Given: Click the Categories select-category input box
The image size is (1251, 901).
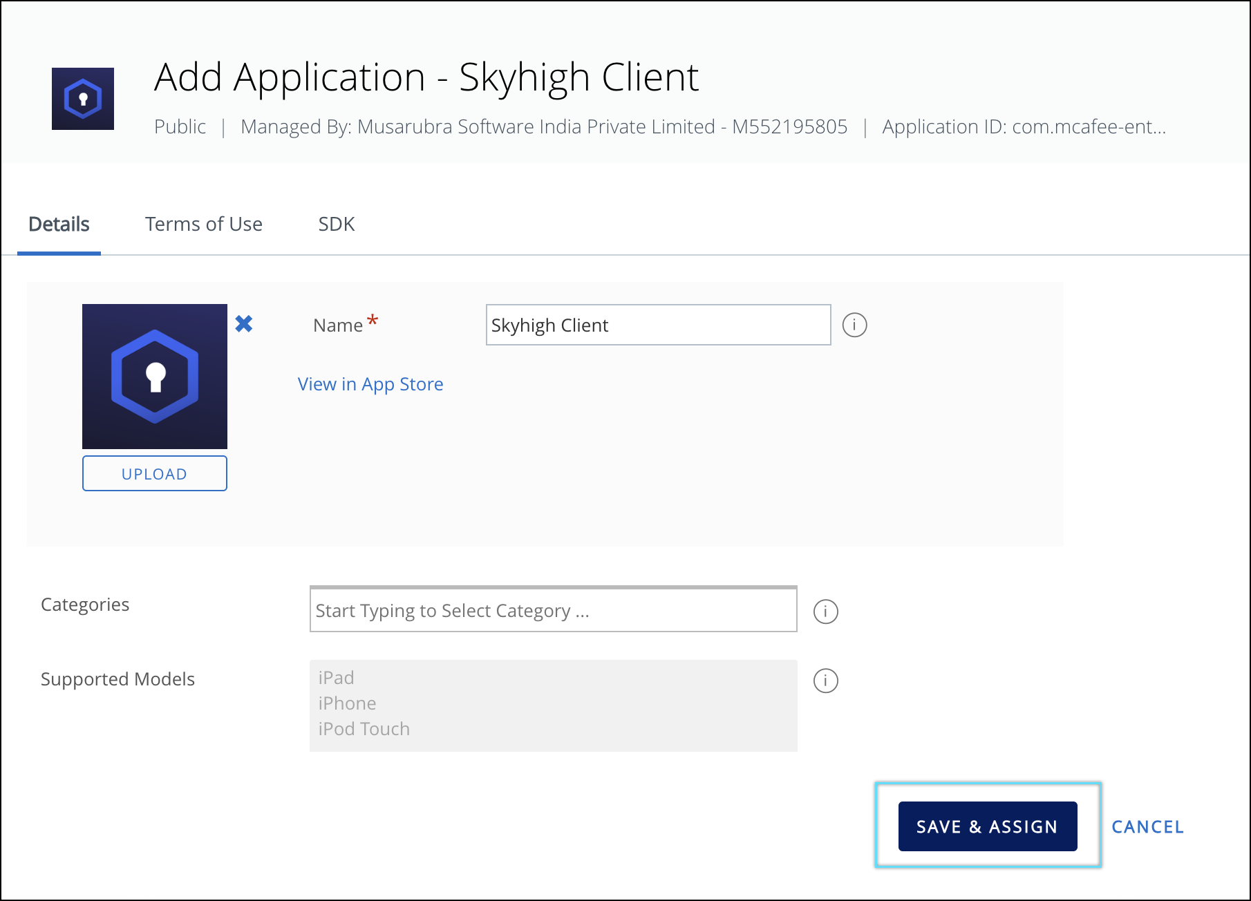Looking at the screenshot, I should point(553,610).
